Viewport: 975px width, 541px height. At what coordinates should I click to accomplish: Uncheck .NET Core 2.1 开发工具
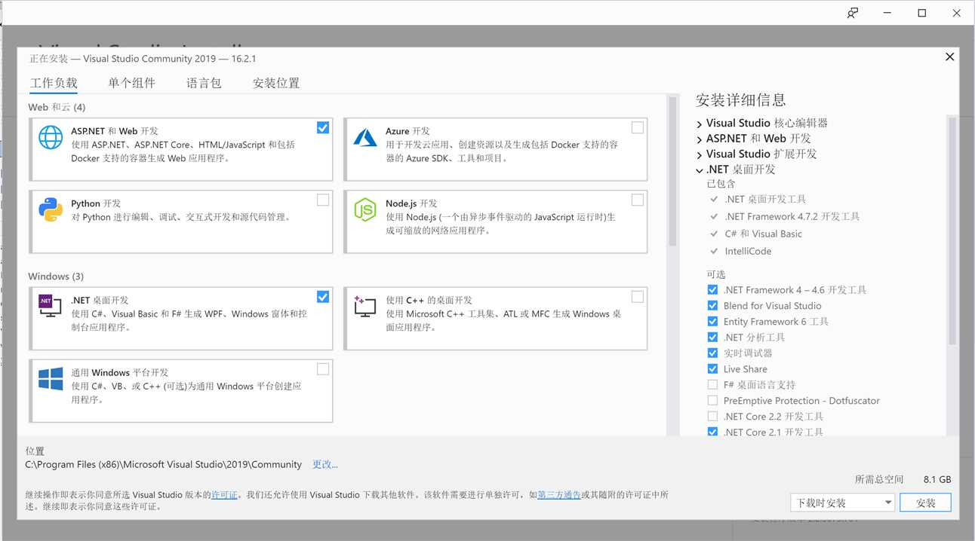[712, 432]
